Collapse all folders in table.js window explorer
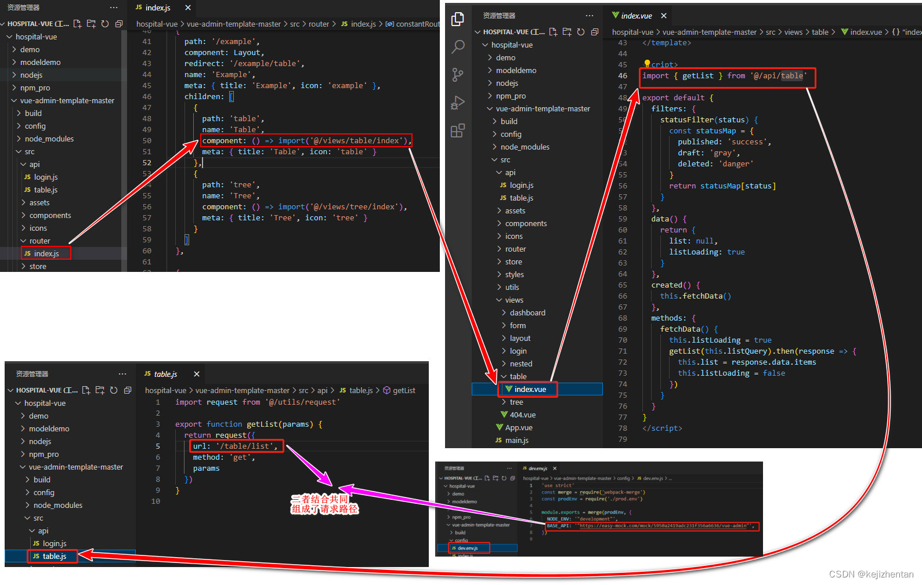Viewport: 922px width, 585px height. (128, 390)
